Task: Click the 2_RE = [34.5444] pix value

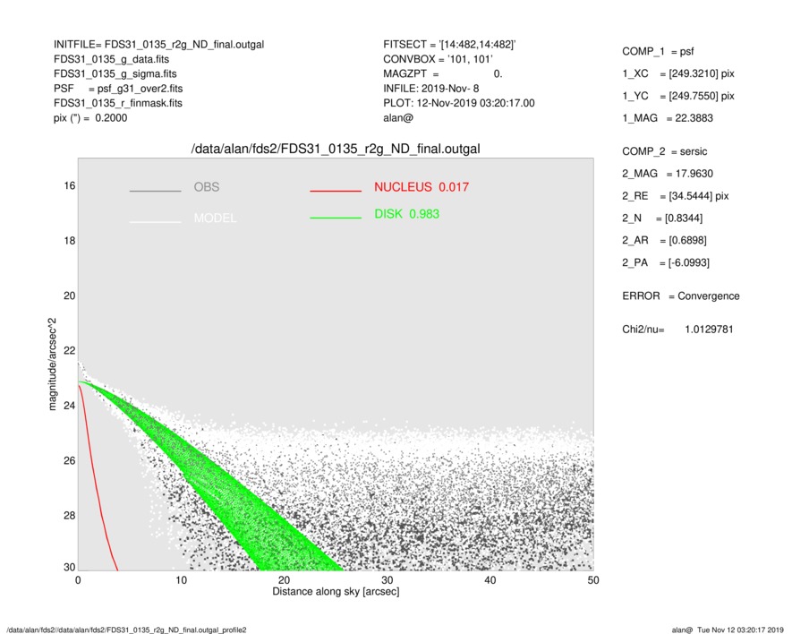Action: (676, 196)
